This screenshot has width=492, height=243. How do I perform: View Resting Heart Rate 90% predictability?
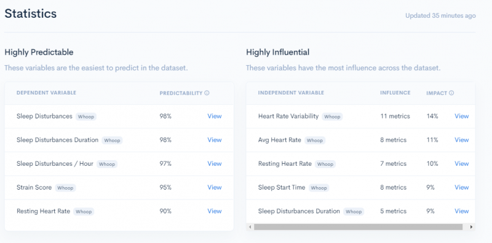click(215, 211)
